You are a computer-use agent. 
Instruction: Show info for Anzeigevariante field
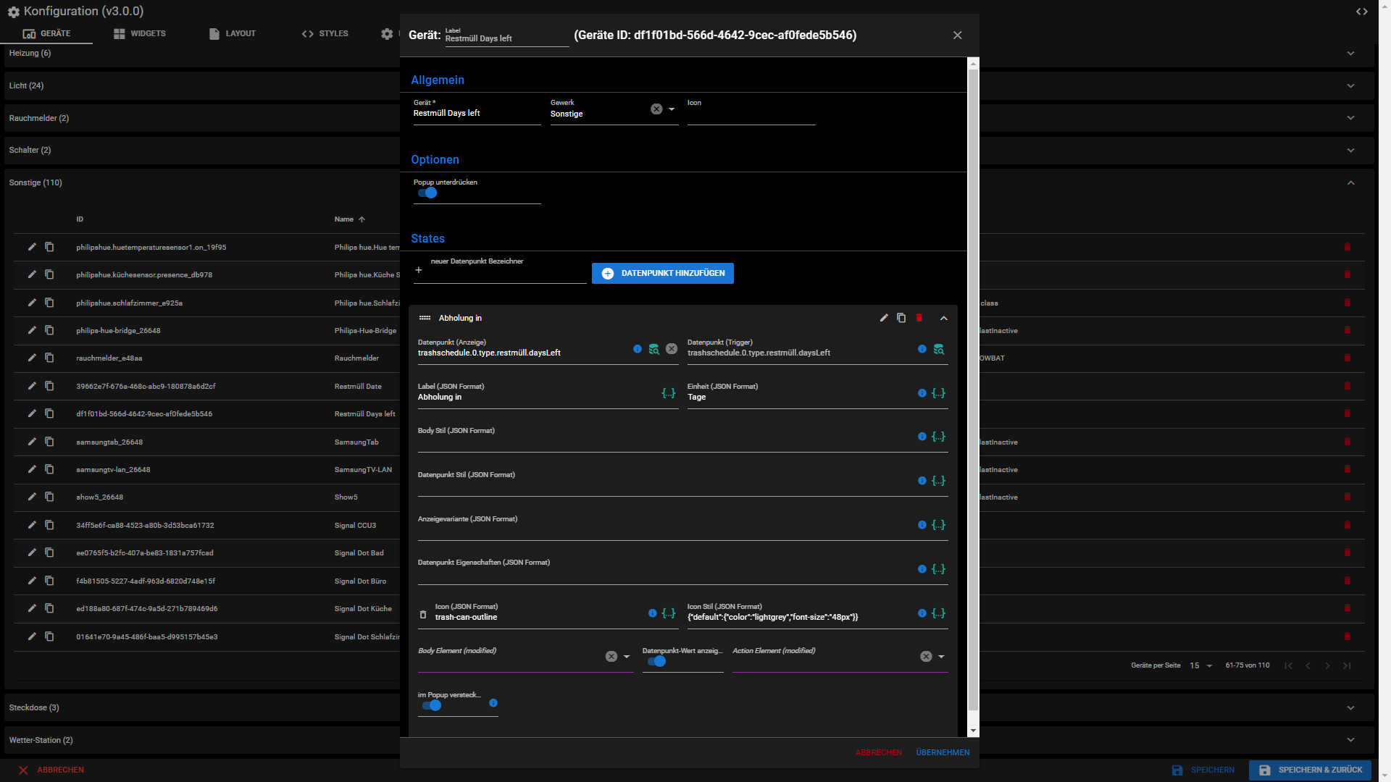click(x=922, y=525)
